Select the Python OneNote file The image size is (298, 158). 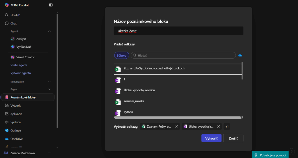pyautogui.click(x=178, y=112)
